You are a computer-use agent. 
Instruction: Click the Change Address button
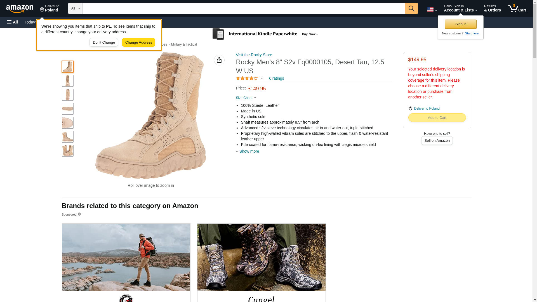click(x=138, y=43)
